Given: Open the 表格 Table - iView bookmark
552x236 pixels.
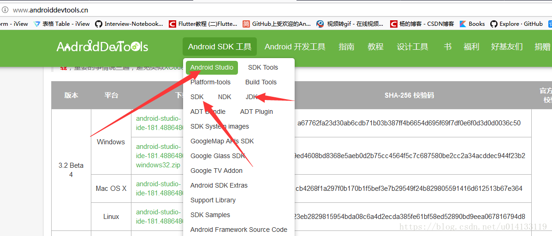Looking at the screenshot, I should (62, 24).
